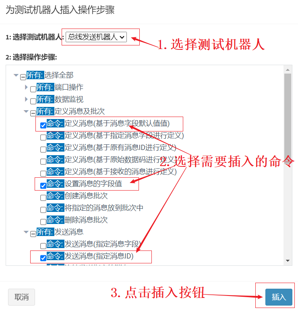The width and height of the screenshot is (298, 310).
Task: Expand the 端口操作 tree group
Action: pos(26,87)
